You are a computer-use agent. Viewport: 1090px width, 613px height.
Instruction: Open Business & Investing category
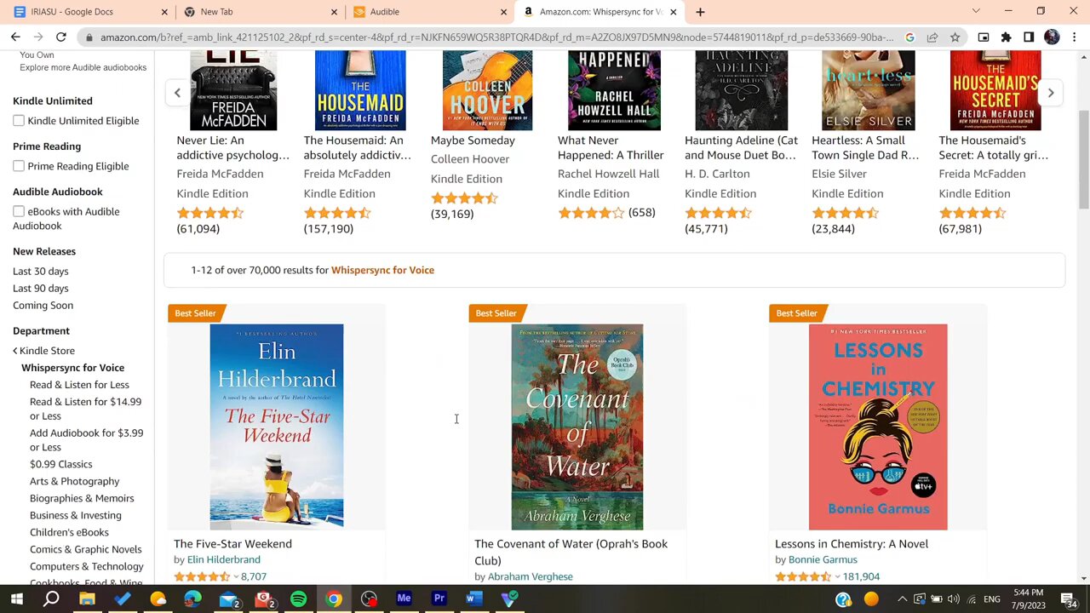(75, 515)
